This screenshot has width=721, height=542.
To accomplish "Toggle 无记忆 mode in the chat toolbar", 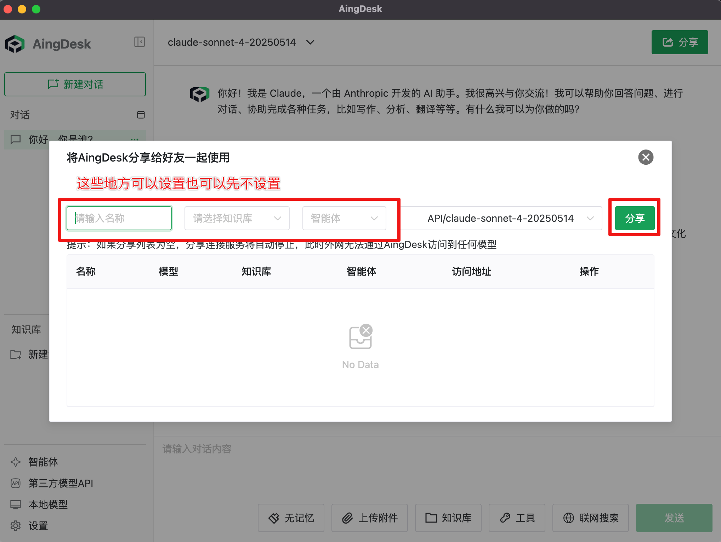I will click(291, 518).
